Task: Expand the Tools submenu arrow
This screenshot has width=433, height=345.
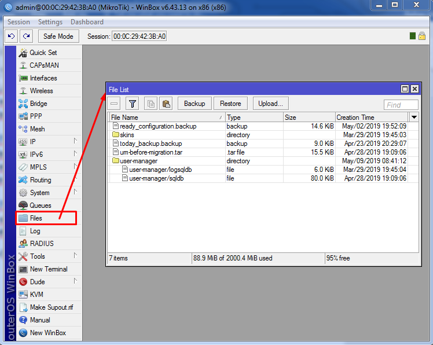Action: pos(75,255)
